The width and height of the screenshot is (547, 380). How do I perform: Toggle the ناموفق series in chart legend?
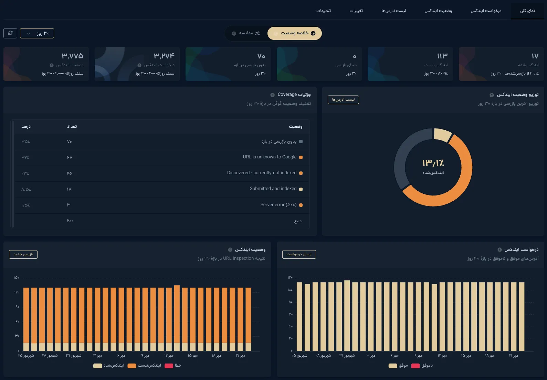coord(422,366)
